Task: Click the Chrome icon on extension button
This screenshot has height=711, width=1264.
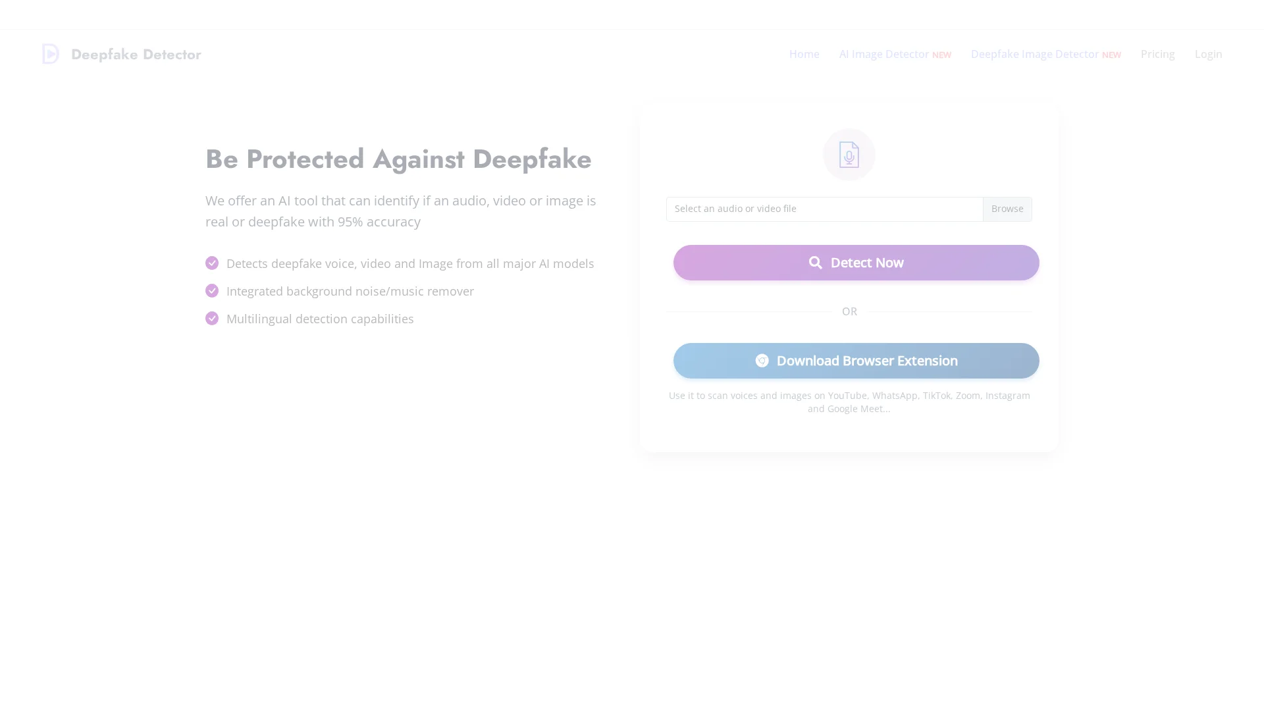Action: (762, 361)
